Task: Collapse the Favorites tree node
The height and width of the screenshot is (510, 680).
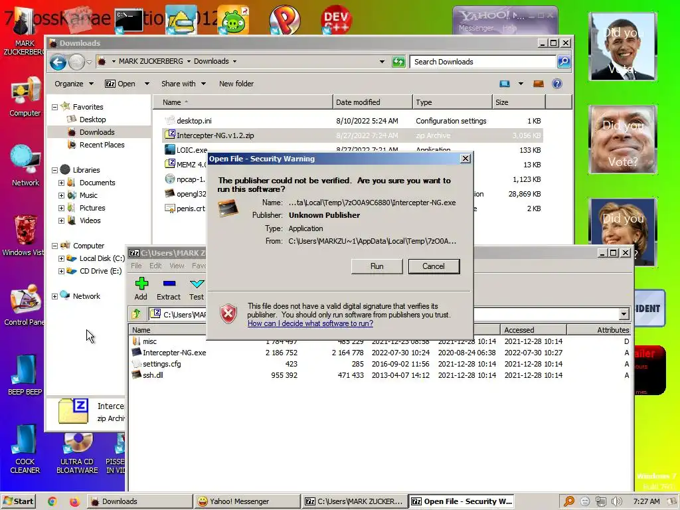Action: [54, 107]
